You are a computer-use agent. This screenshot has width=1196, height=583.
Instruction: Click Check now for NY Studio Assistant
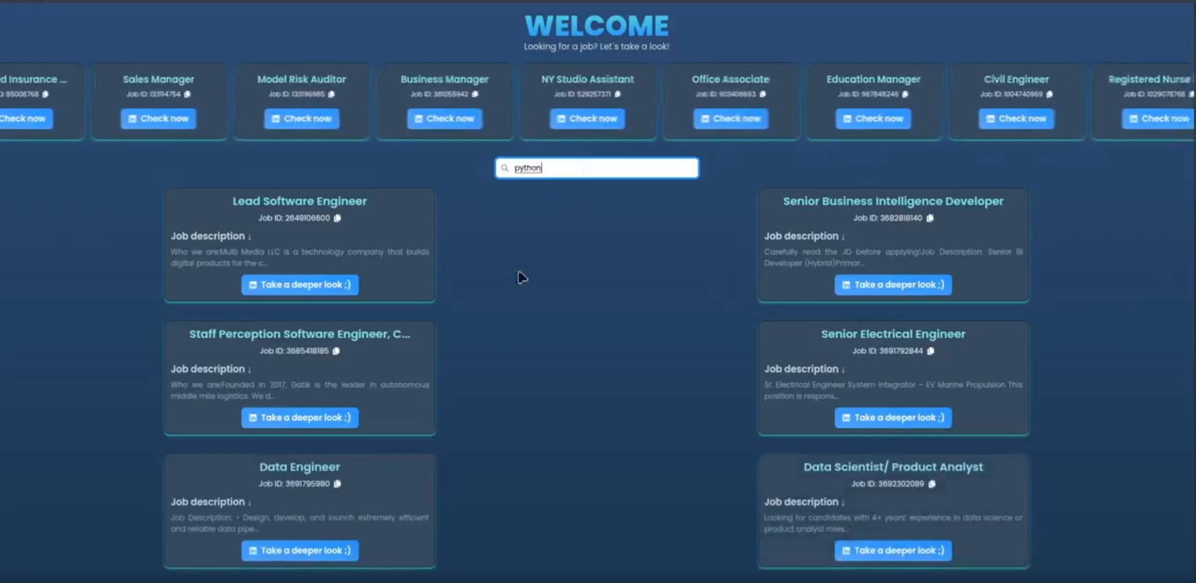(x=587, y=118)
